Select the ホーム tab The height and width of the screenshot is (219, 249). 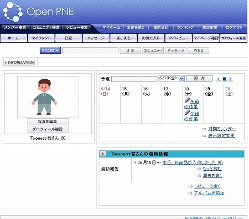13,38
